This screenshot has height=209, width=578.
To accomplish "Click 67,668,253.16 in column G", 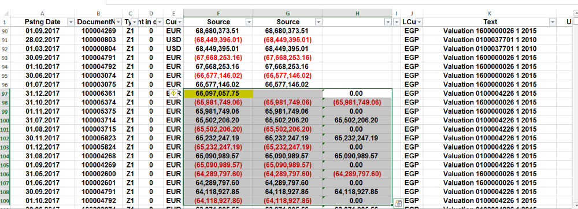I will (x=287, y=66).
